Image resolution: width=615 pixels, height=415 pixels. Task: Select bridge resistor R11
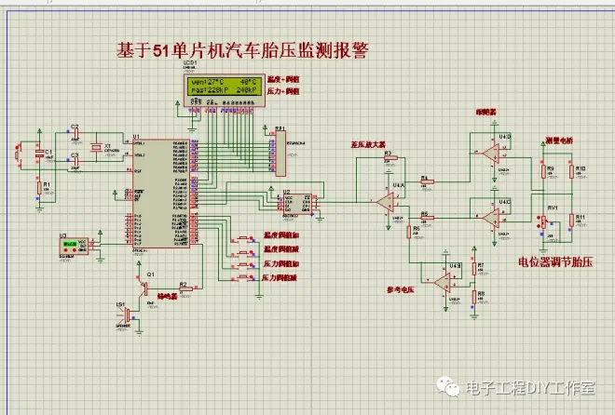tap(572, 221)
